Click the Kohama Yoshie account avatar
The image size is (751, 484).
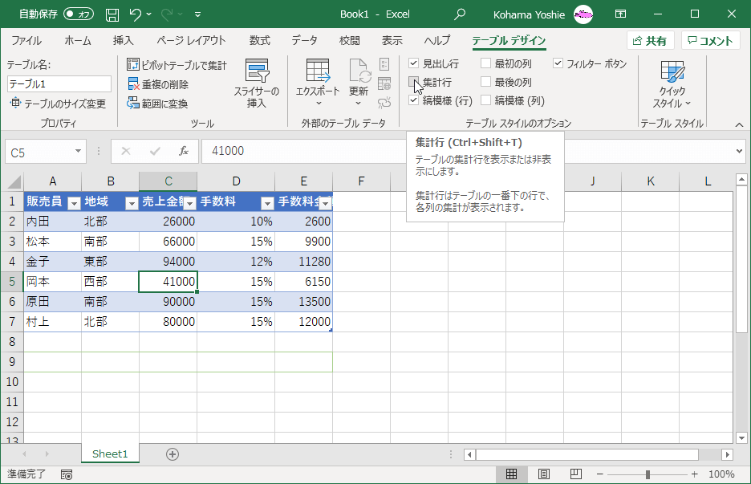click(583, 15)
